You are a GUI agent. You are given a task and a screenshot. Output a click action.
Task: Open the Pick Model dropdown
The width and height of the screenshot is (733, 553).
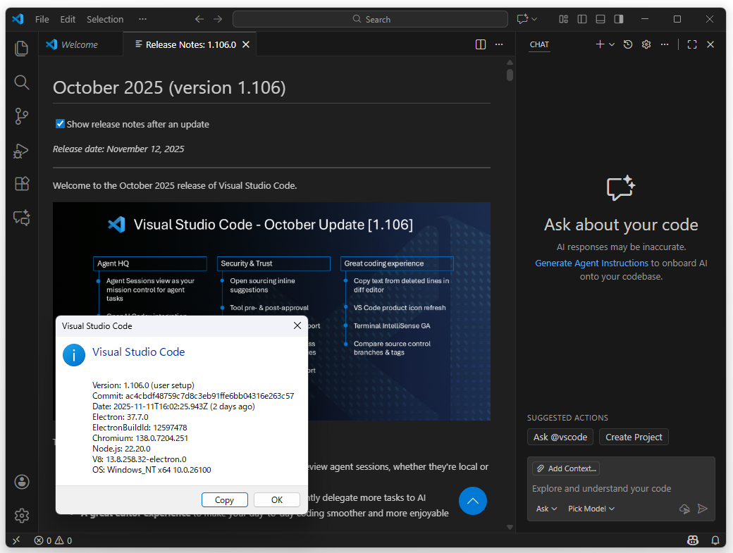[x=591, y=508]
